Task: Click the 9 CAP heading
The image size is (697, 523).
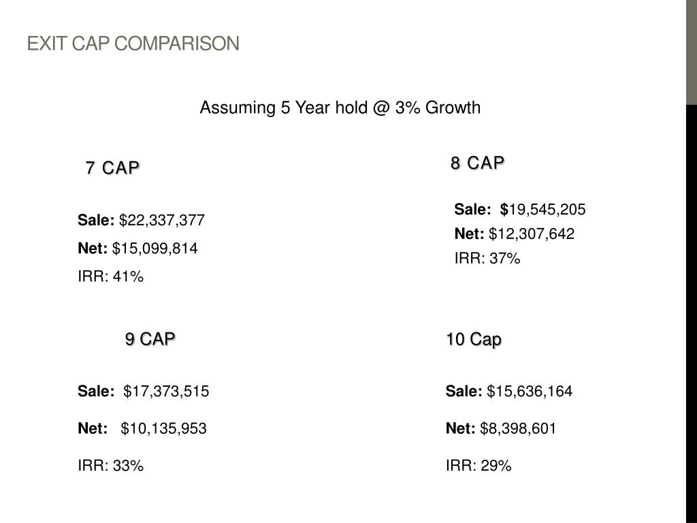Action: [x=150, y=338]
